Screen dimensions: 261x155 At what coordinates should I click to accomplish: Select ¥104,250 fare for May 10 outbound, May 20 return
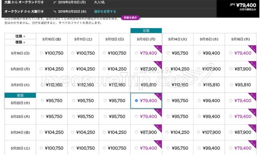(52, 69)
